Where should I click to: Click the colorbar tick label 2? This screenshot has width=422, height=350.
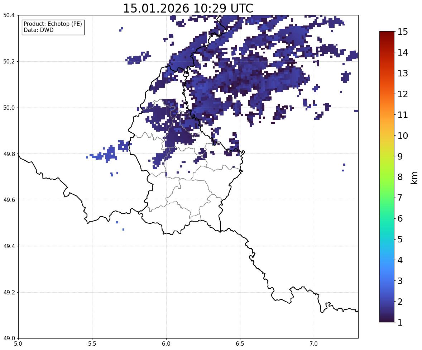tap(400, 302)
